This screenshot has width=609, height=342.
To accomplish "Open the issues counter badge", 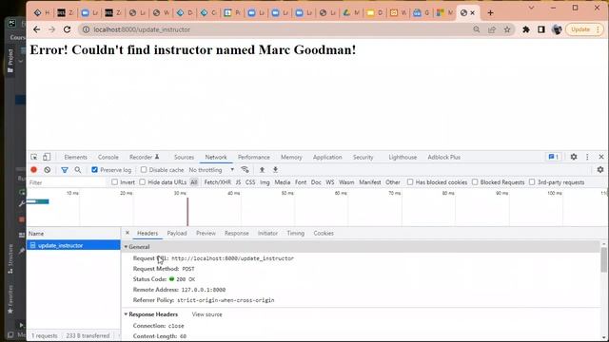I will point(554,157).
